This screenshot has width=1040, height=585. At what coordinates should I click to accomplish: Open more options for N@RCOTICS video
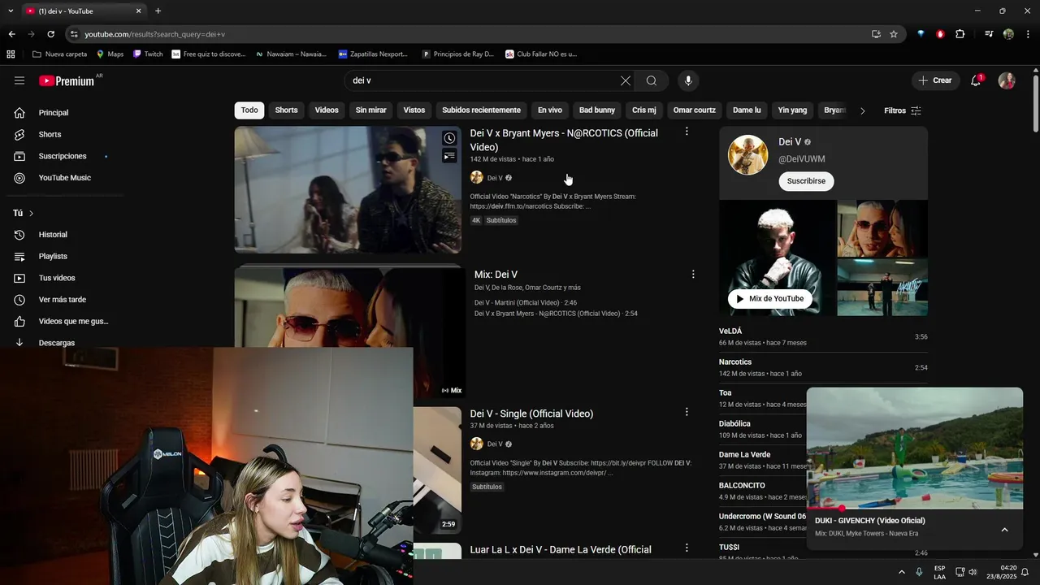click(x=687, y=132)
